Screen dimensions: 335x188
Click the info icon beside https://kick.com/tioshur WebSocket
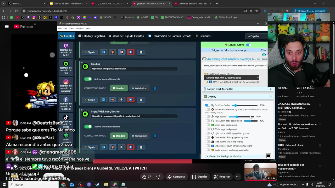click(x=155, y=136)
